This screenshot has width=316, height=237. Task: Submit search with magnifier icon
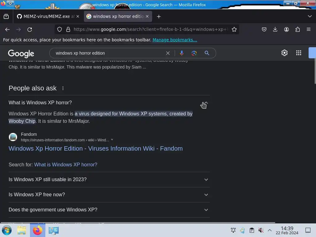coord(207,53)
